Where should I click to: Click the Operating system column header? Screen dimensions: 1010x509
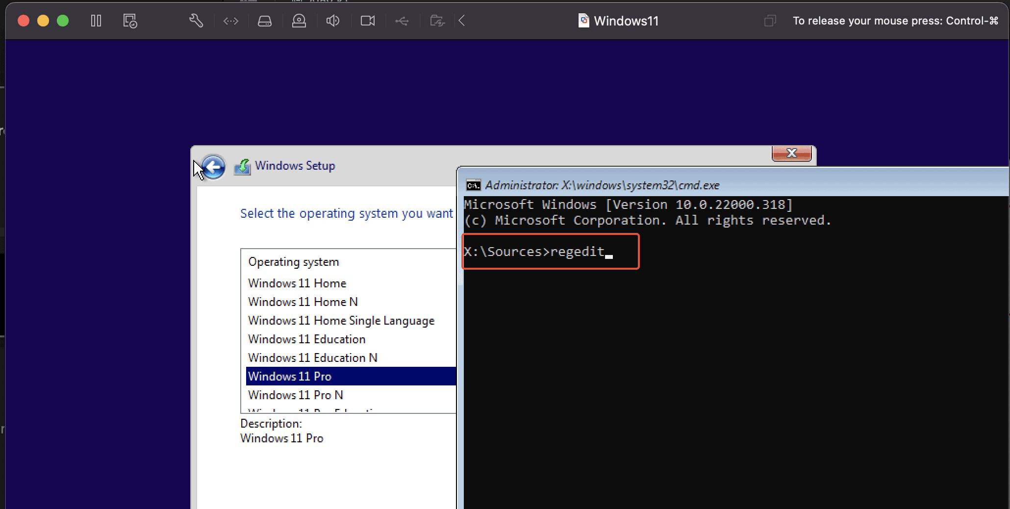(x=293, y=262)
